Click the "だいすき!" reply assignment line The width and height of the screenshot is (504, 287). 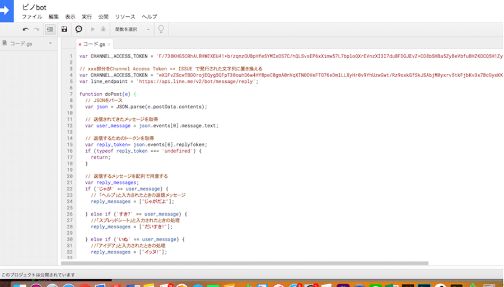click(x=132, y=227)
